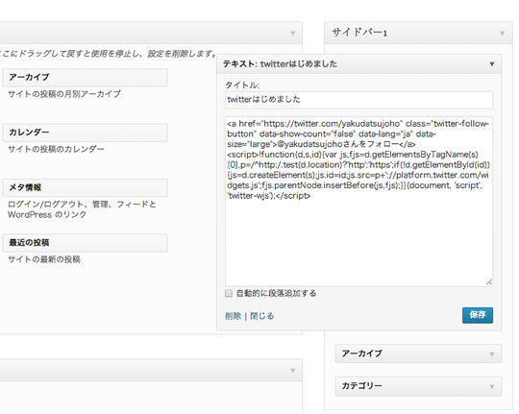This screenshot has height=414, width=519.
Task: Select the 最近の投稿 available widget
Action: (x=86, y=243)
